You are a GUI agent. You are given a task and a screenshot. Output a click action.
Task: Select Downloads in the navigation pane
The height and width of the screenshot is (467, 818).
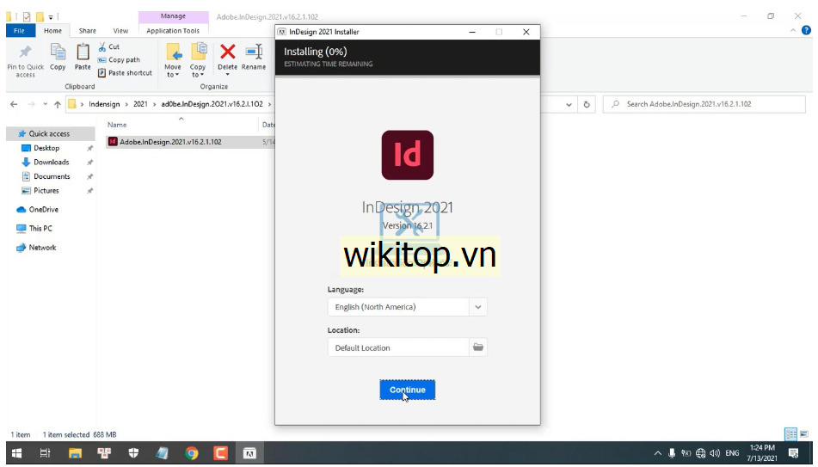pos(52,162)
